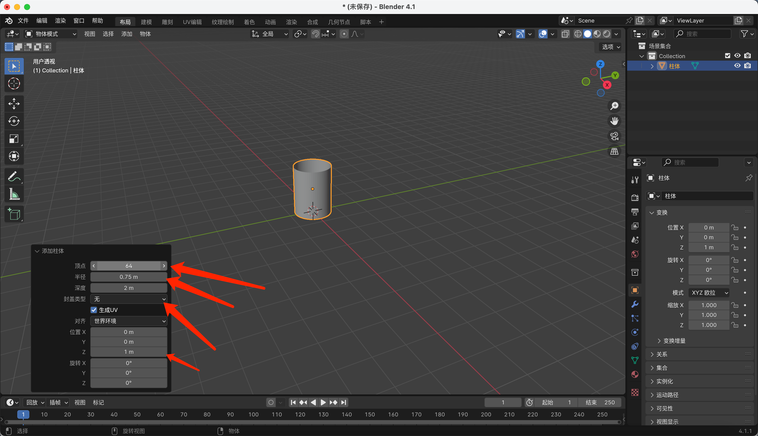Uncheck the 生成UV checkbox
This screenshot has width=758, height=436.
pos(94,310)
